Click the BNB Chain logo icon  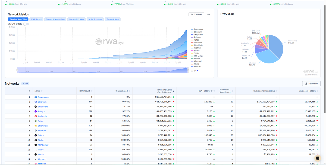(36, 126)
